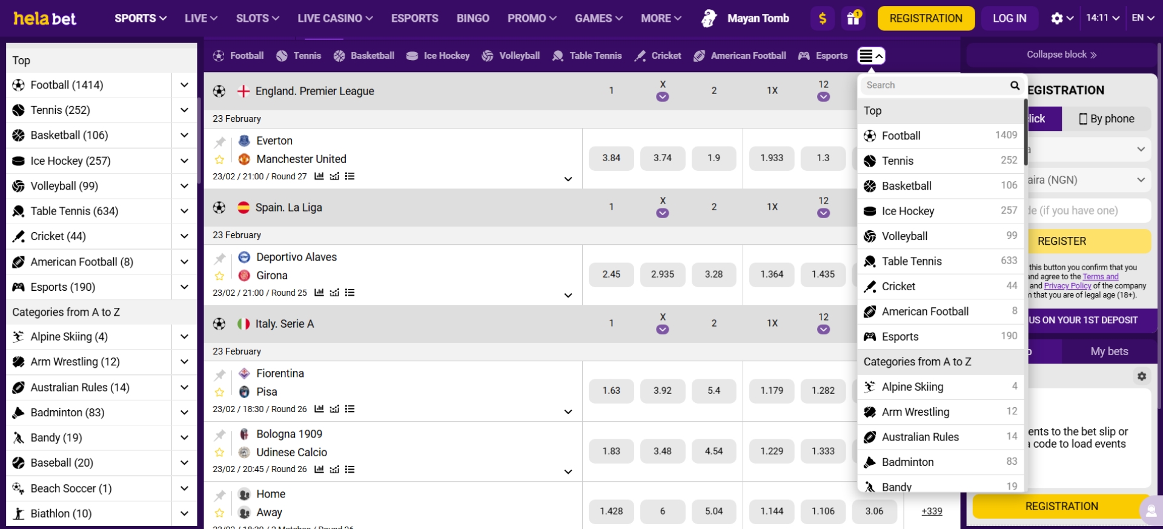Pin the Everton vs Manchester United match
The height and width of the screenshot is (529, 1163).
[220, 142]
